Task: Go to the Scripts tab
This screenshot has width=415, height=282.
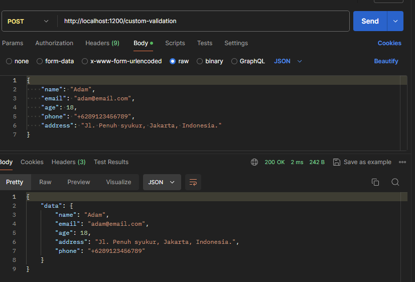Action: point(175,43)
